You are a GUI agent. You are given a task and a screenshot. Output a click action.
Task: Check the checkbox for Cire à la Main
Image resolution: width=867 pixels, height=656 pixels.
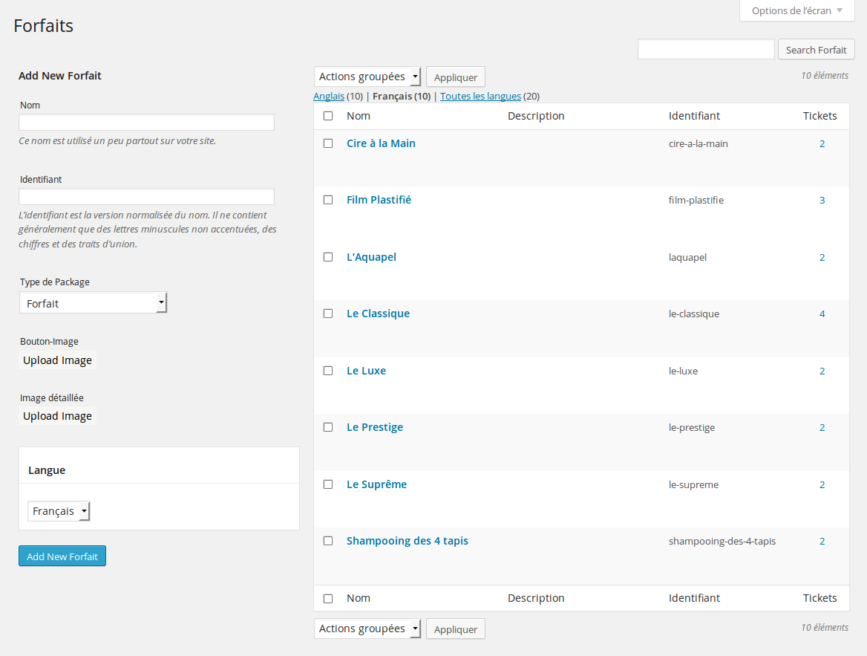pyautogui.click(x=328, y=143)
